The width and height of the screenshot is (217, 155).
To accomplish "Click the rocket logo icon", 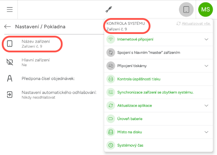I will coord(108,10).
